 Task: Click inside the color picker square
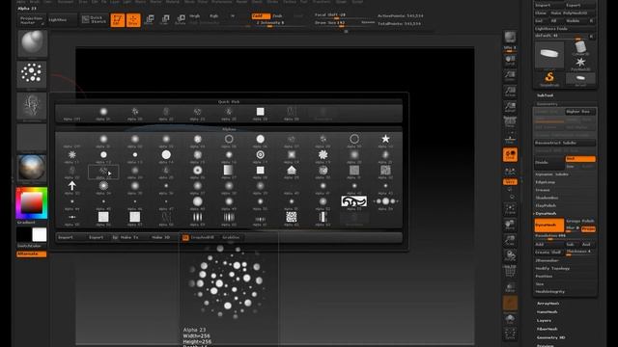32,203
